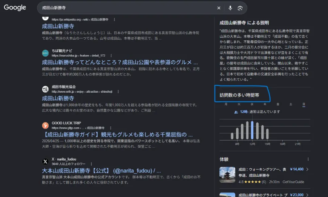Screen dimensions: 328x197
Task: Select Sunday 日 in popular times
Action: [304, 104]
